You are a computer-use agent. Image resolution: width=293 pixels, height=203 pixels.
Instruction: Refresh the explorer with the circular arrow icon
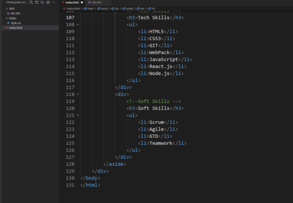42,2
